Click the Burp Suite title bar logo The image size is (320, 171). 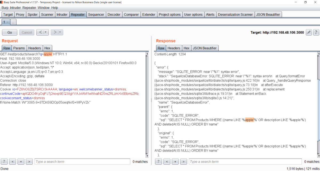(x=2, y=2)
